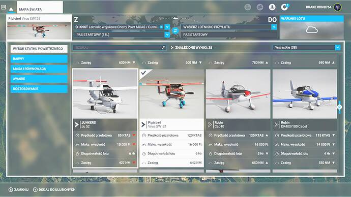Click the arrow beside Pipistrel Virus SW121
Image resolution: width=351 pixels, height=197 pixels.
(x=143, y=124)
